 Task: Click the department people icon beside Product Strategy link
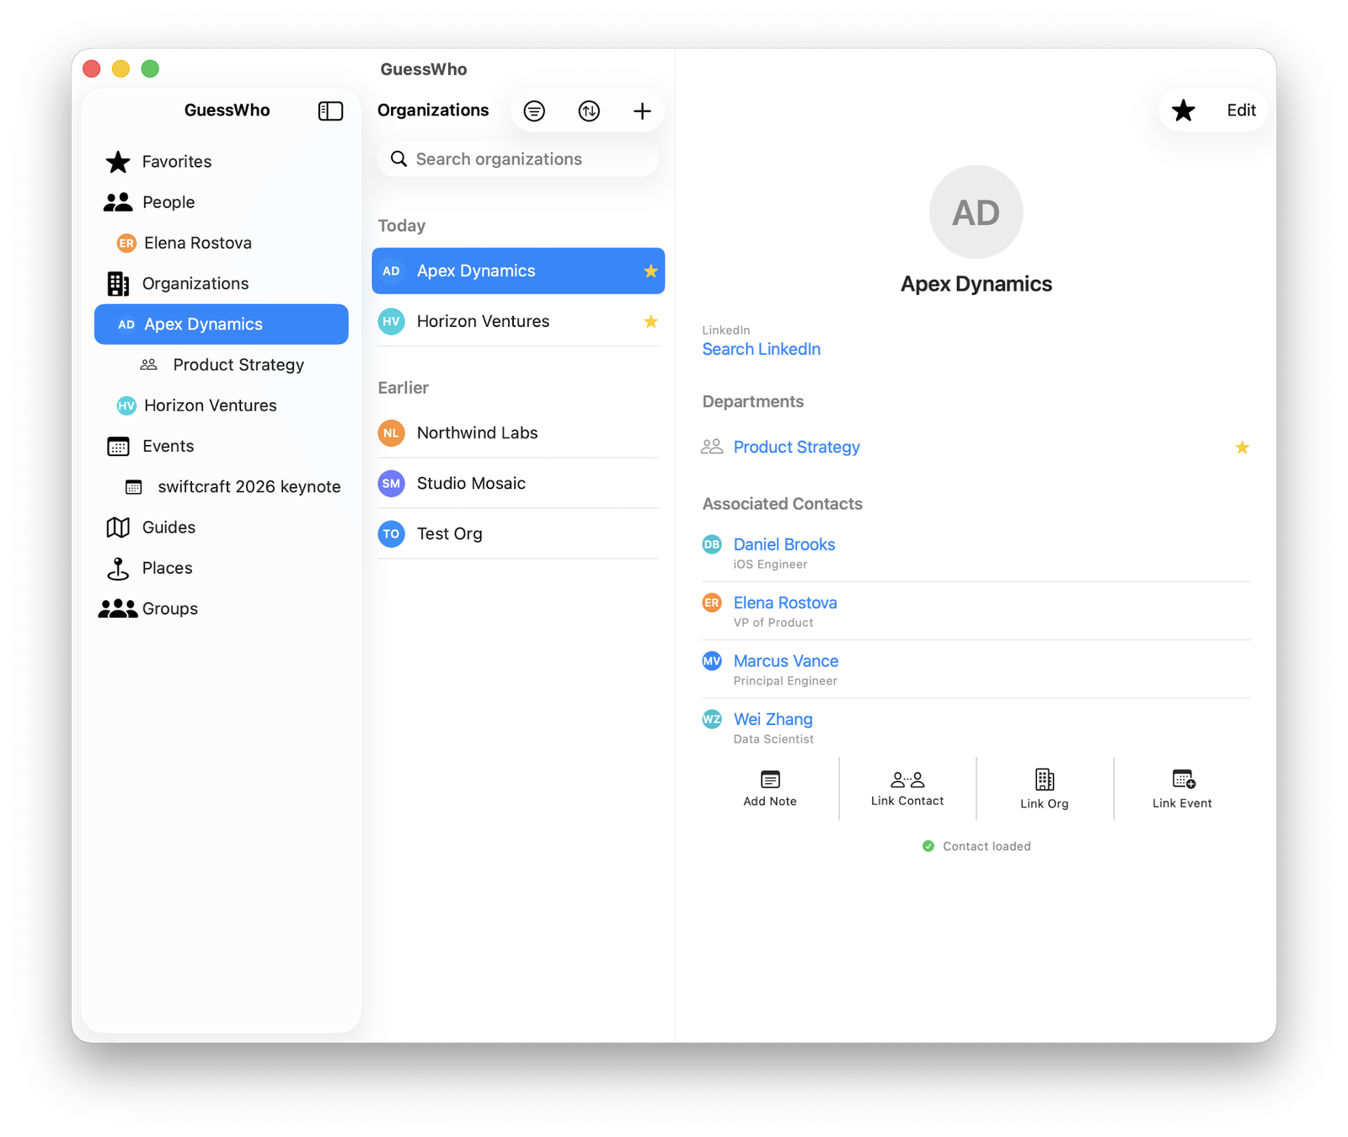tap(712, 447)
